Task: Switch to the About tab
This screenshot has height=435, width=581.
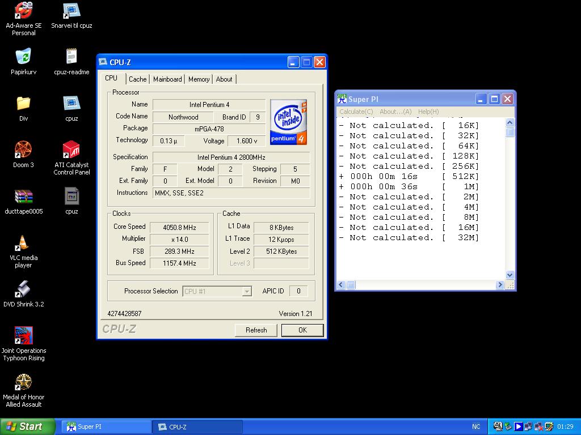Action: coord(224,79)
